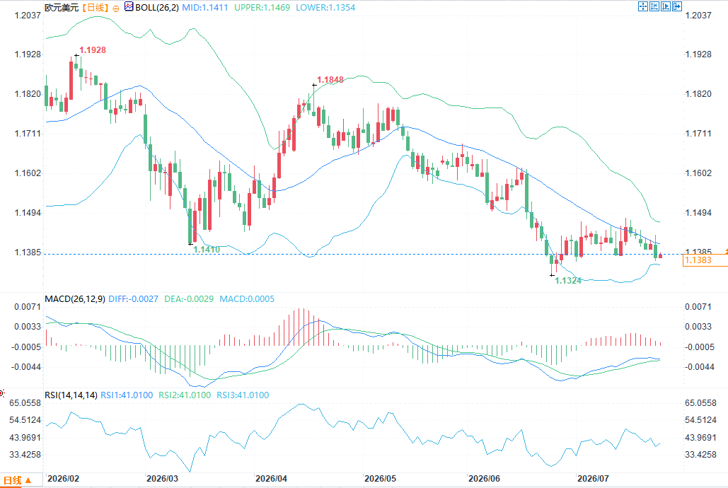Viewport: 728px width, 488px height.
Task: Click the chart play-forward icon in top toolbar
Action: [665, 6]
